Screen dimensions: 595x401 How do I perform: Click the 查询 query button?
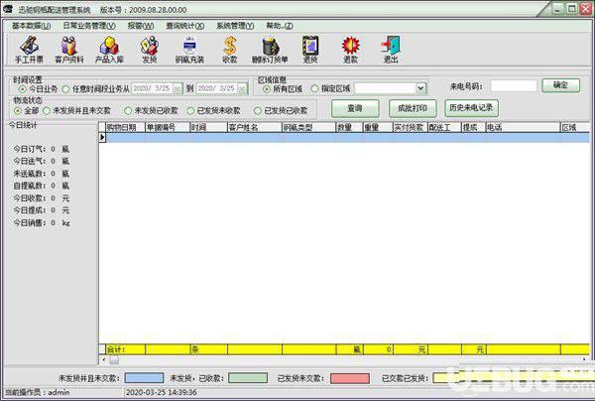click(x=355, y=108)
